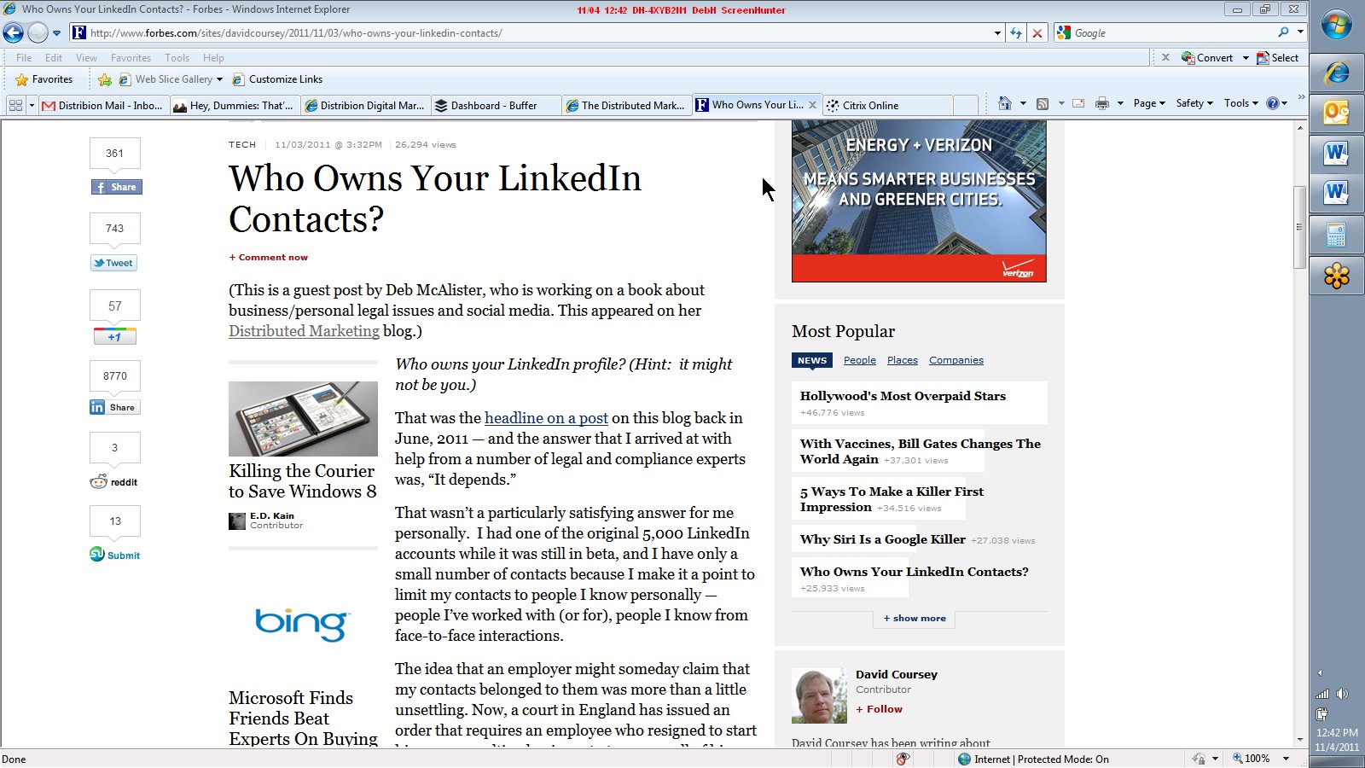1365x768 pixels.
Task: Open the Page dropdown menu
Action: 1149,103
